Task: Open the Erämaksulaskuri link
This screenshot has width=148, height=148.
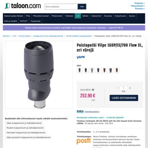Action: (92, 112)
